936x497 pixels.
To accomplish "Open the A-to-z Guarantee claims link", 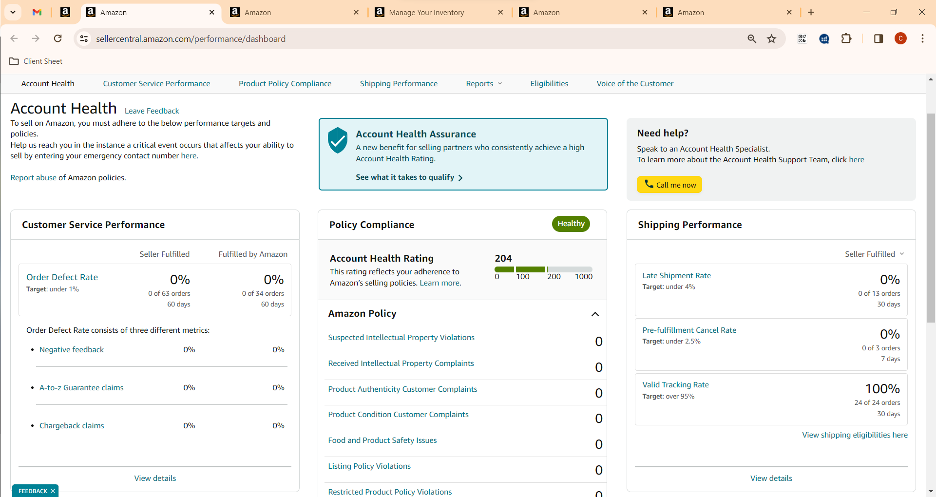I will tap(81, 388).
